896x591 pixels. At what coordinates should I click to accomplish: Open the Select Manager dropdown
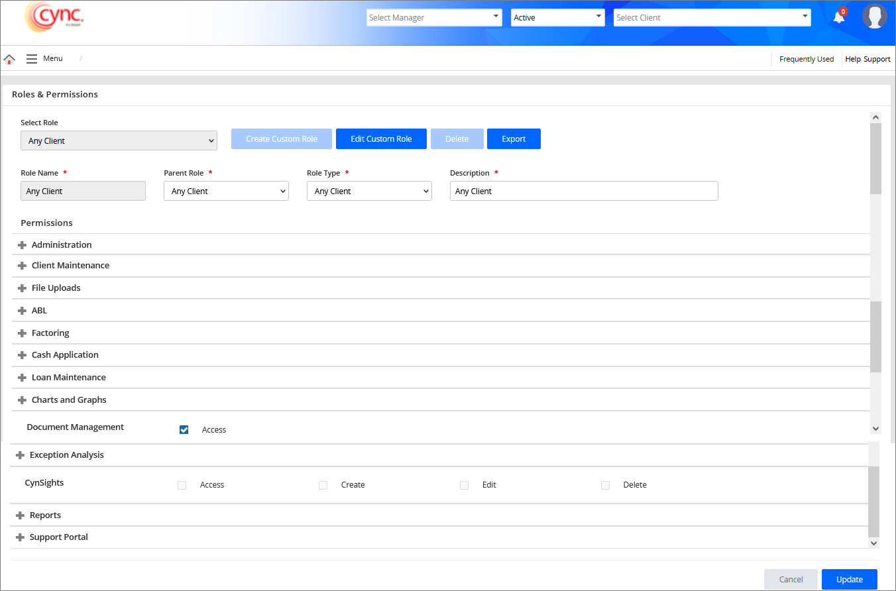(x=434, y=18)
